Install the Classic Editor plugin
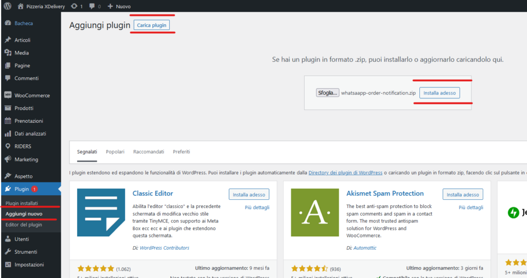Image resolution: width=527 pixels, height=278 pixels. pyautogui.click(x=249, y=194)
